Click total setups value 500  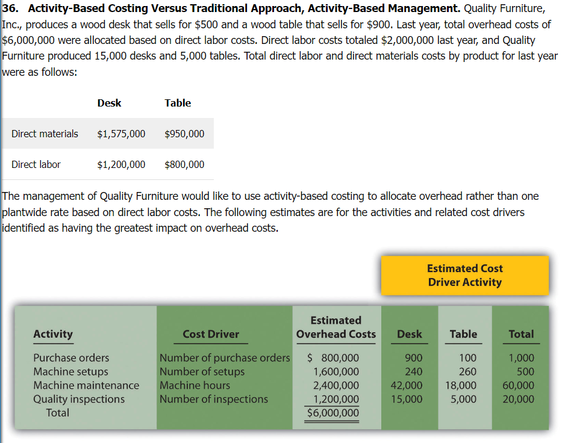525,371
